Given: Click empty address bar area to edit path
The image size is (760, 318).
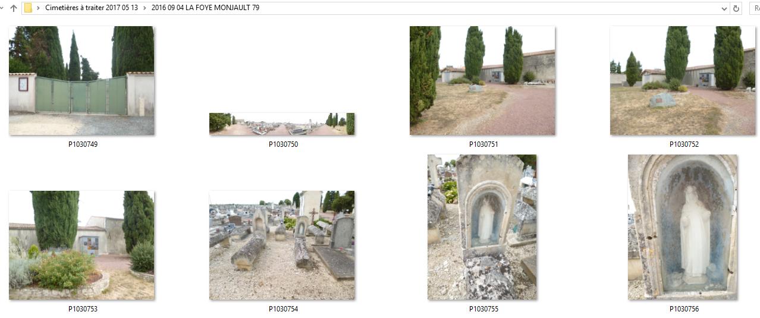Looking at the screenshot, I should point(488,8).
